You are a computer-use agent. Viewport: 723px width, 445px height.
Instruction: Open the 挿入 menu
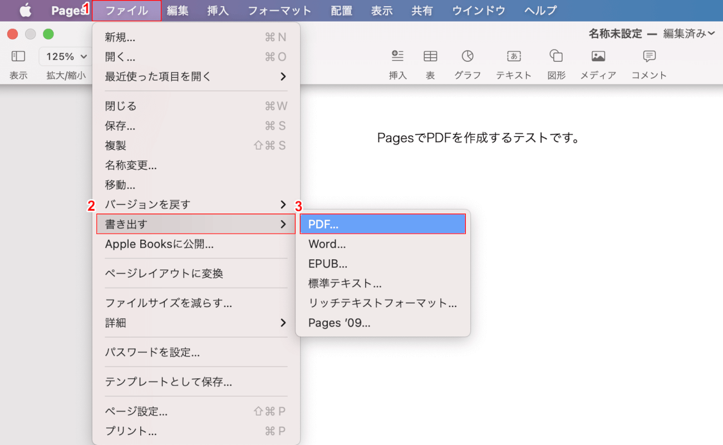[x=218, y=11]
